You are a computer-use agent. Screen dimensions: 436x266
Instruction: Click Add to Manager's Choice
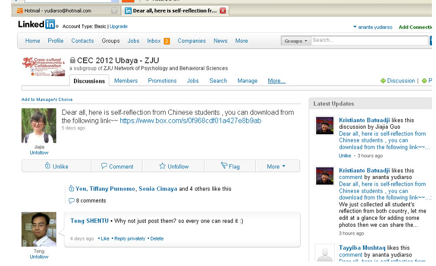(47, 100)
